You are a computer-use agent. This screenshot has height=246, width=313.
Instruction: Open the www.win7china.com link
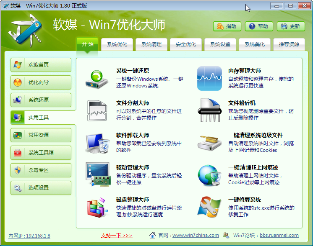pos(196,235)
